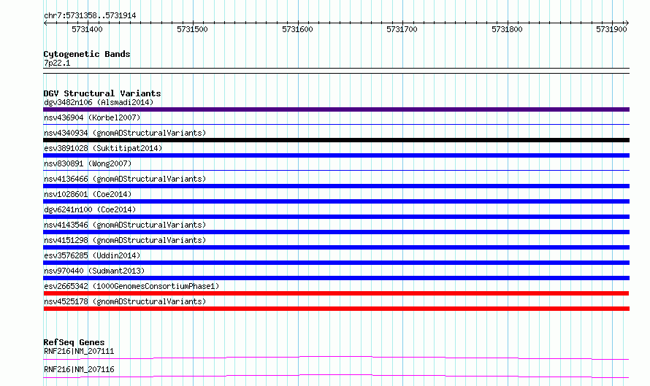Select the black nsv4340934 variant bar
The height and width of the screenshot is (386, 650).
(336, 140)
